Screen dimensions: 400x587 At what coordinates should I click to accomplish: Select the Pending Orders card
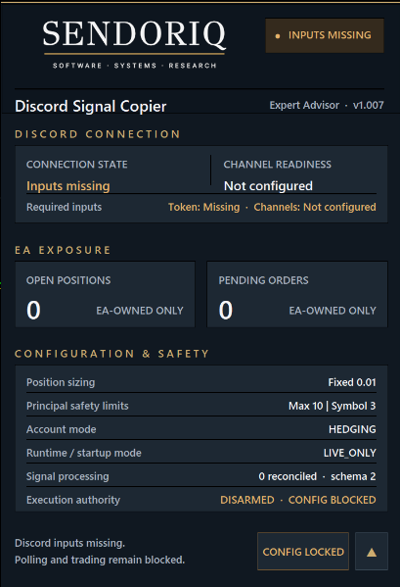pos(297,294)
